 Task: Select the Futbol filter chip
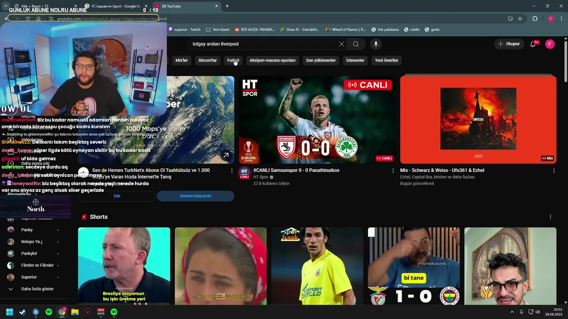pos(233,60)
